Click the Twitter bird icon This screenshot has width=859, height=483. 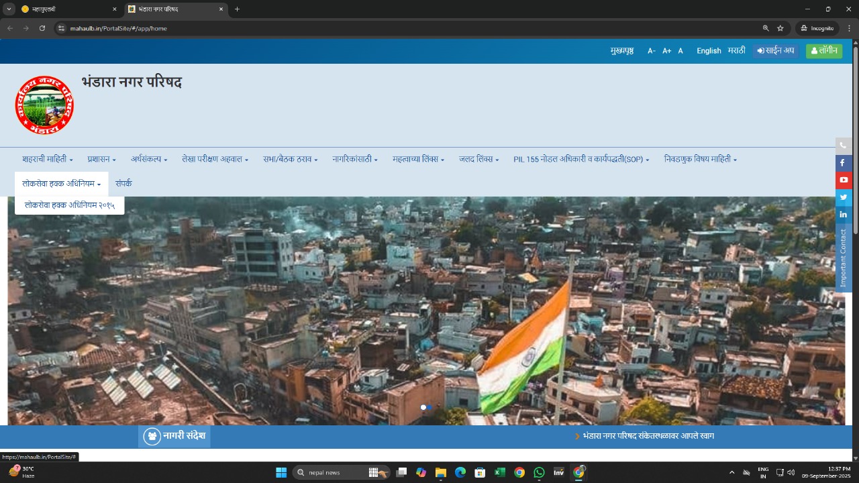843,197
